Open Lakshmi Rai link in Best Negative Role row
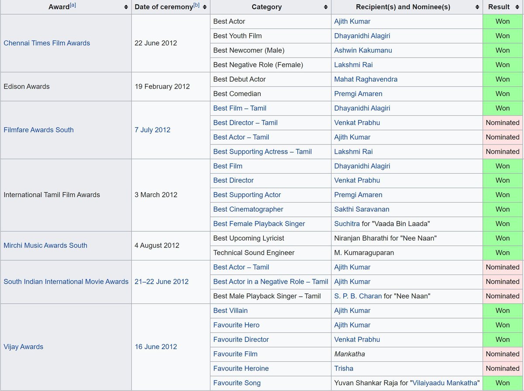This screenshot has height=391, width=524. coord(354,65)
